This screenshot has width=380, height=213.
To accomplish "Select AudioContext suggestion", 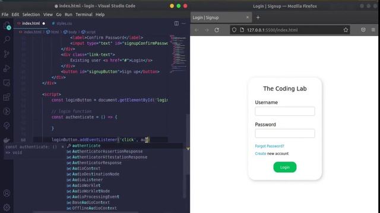I will [x=125, y=168].
